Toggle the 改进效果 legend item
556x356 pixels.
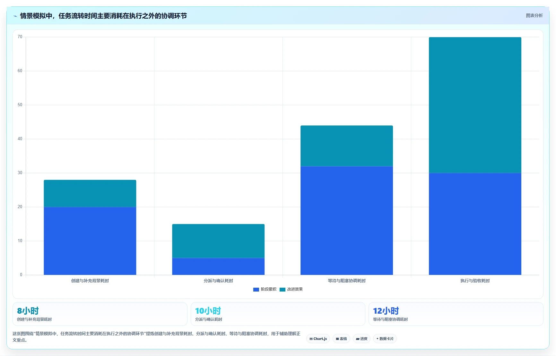pyautogui.click(x=291, y=289)
